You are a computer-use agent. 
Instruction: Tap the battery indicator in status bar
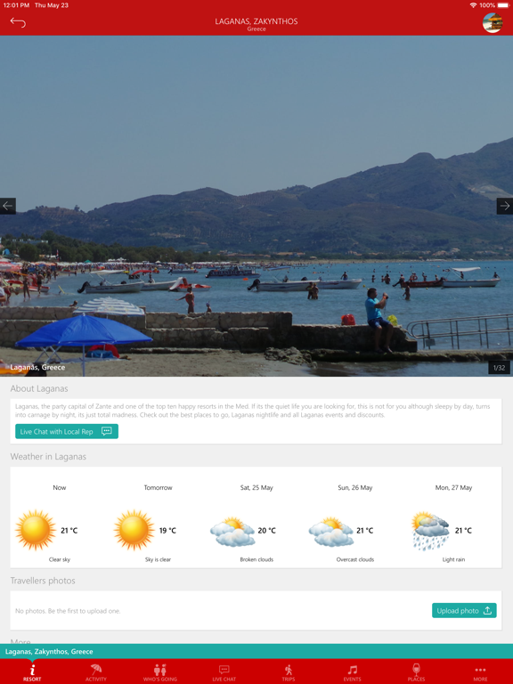pos(503,5)
